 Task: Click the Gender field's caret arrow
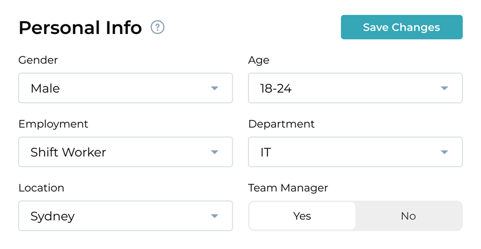(x=215, y=88)
